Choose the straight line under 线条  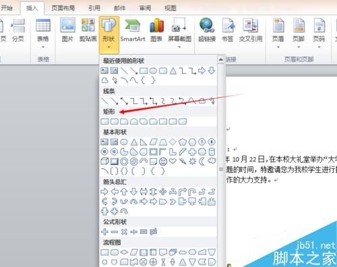point(104,101)
